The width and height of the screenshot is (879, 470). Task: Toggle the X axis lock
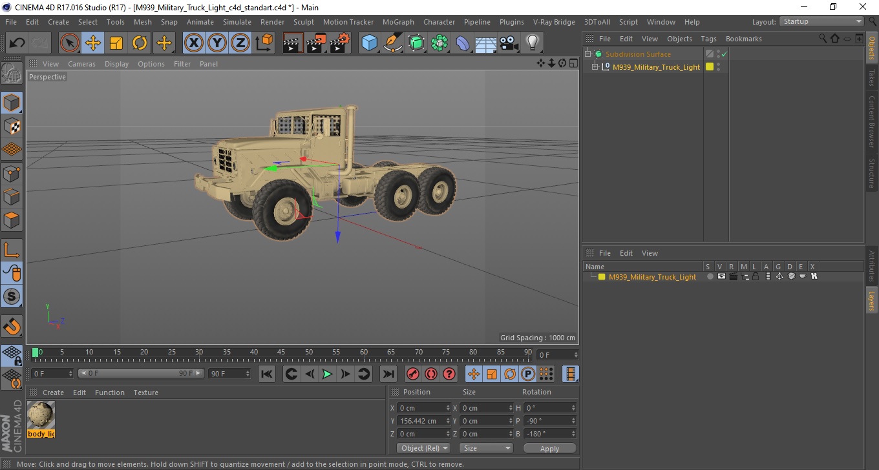193,43
